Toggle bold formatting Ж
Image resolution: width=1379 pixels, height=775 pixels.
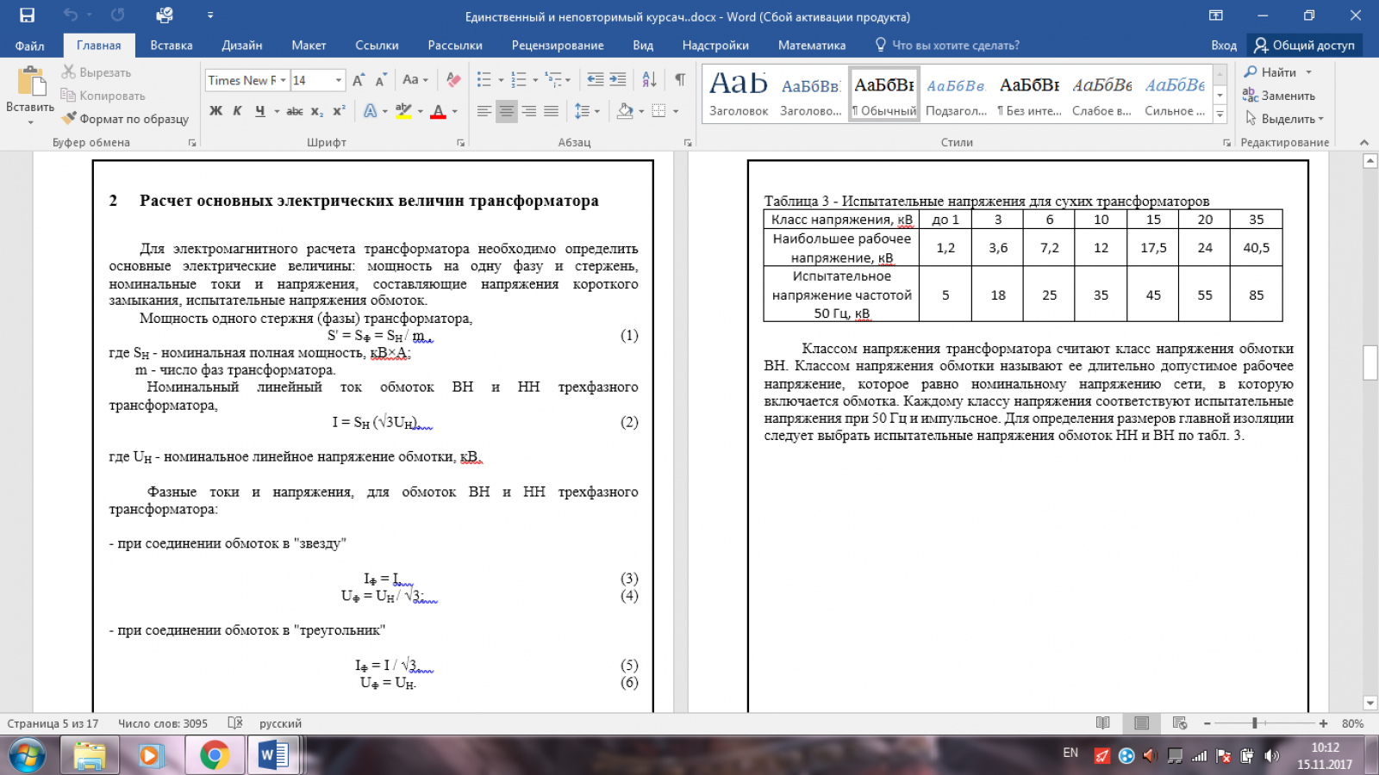coord(215,111)
